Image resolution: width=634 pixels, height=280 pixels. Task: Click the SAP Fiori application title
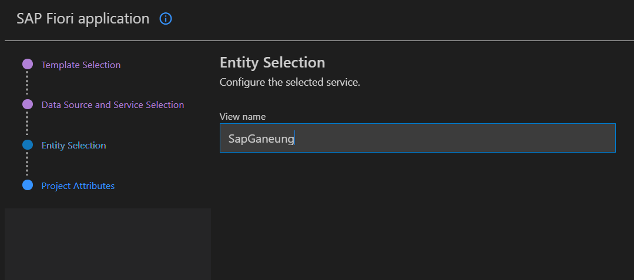tap(83, 19)
